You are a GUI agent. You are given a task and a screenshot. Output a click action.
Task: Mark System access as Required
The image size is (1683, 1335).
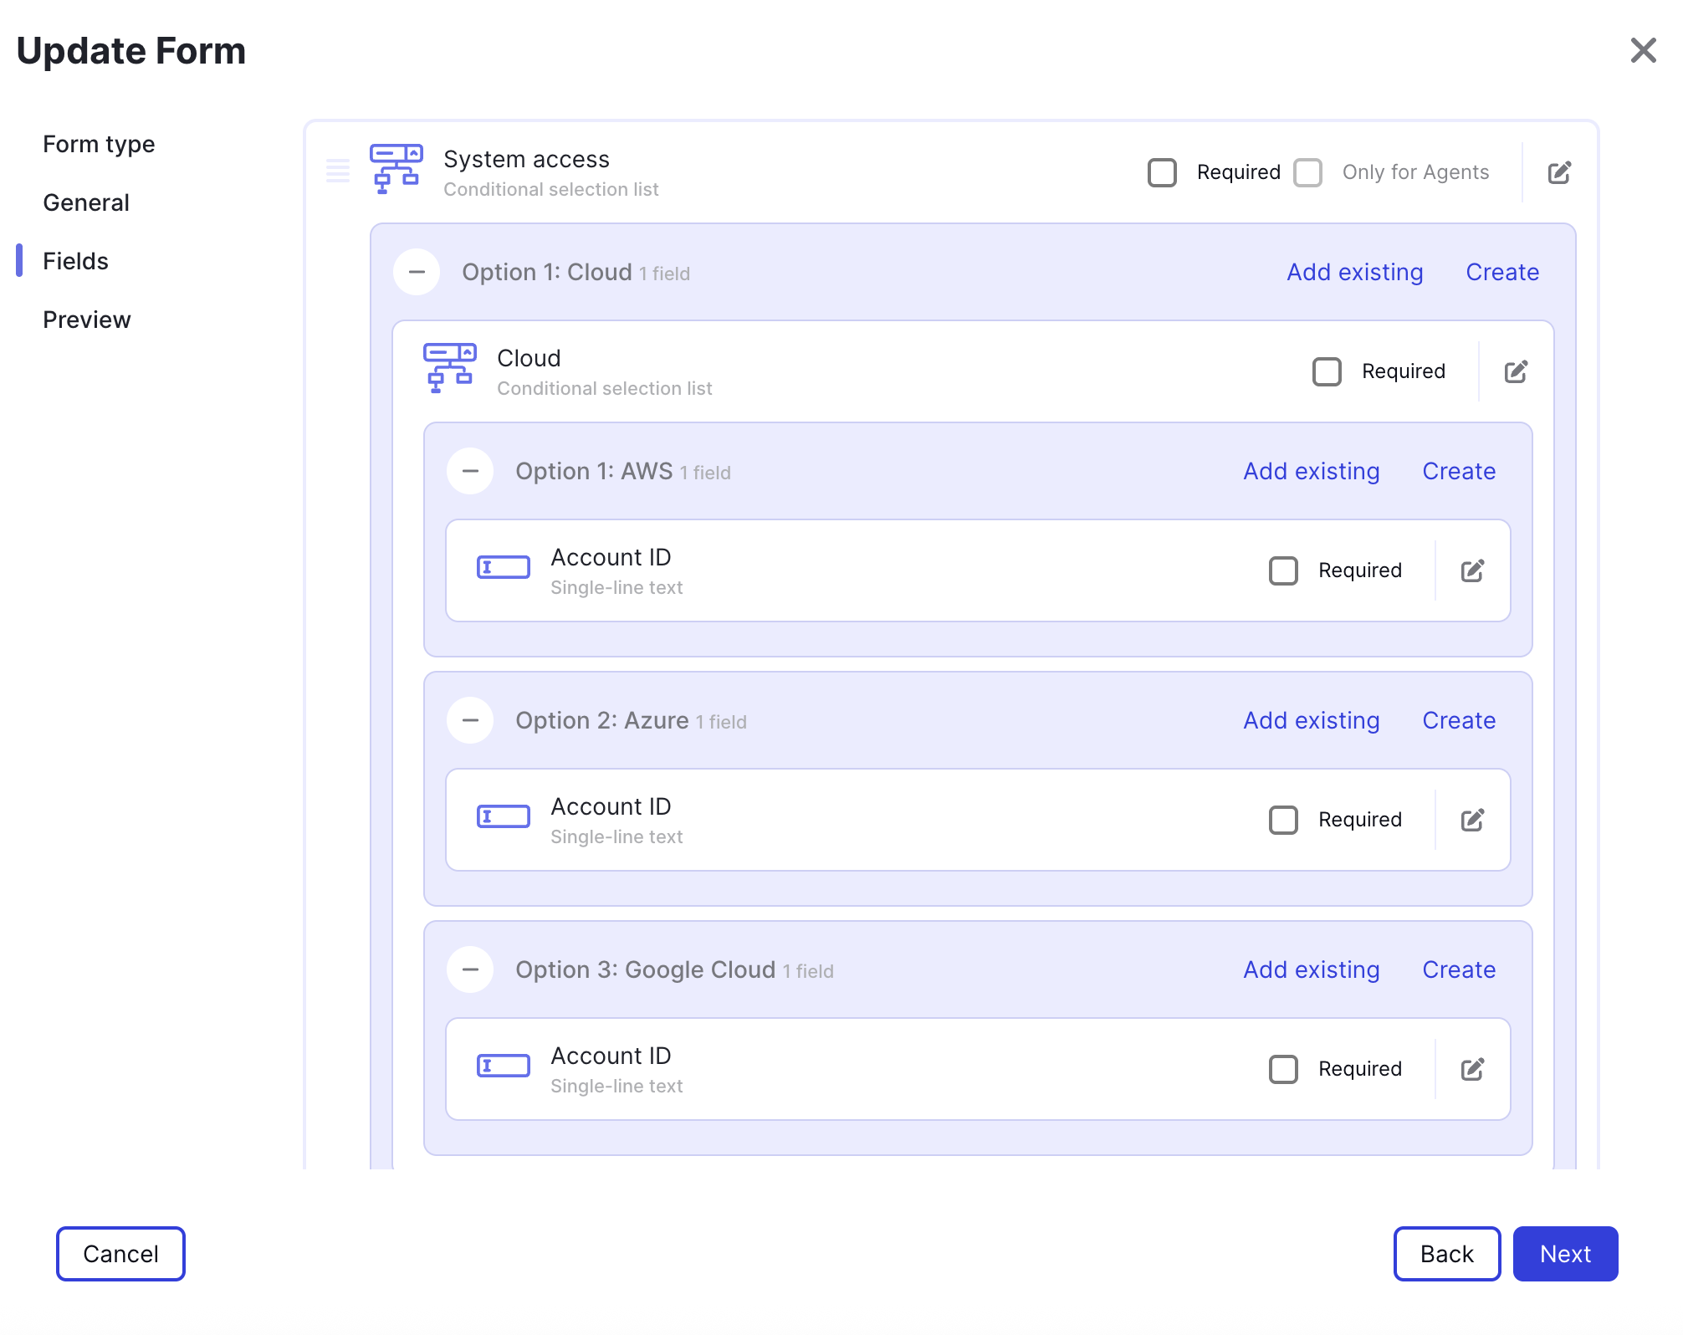point(1162,172)
